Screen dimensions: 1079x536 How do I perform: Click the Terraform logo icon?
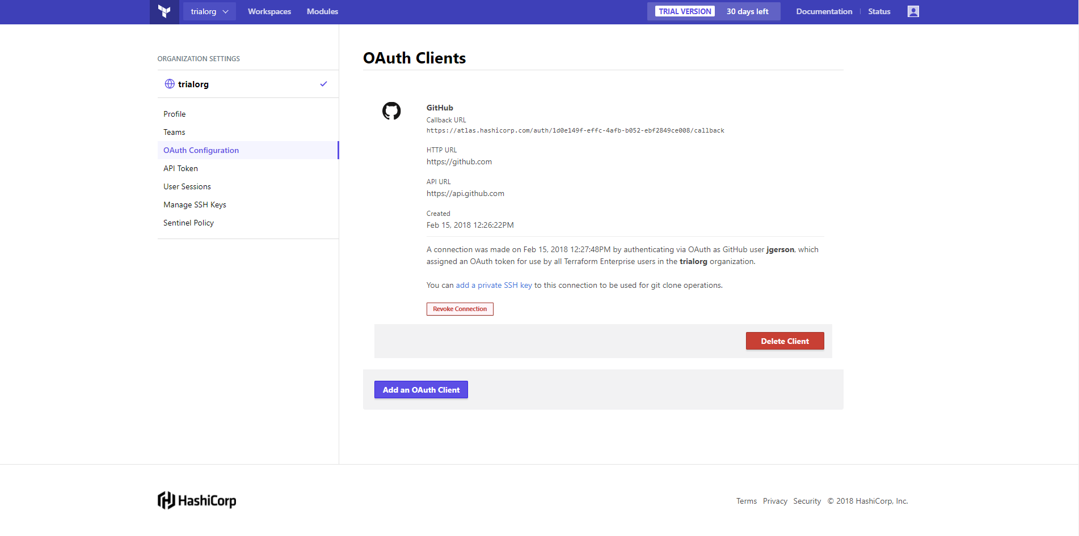click(x=165, y=11)
